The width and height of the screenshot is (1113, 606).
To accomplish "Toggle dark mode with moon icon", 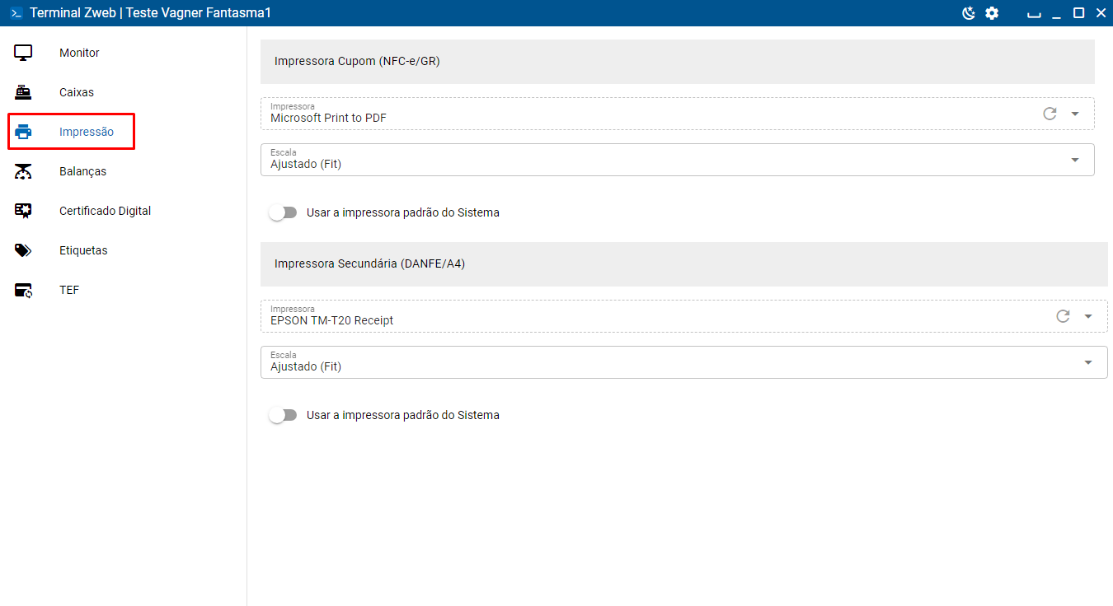I will pyautogui.click(x=969, y=13).
